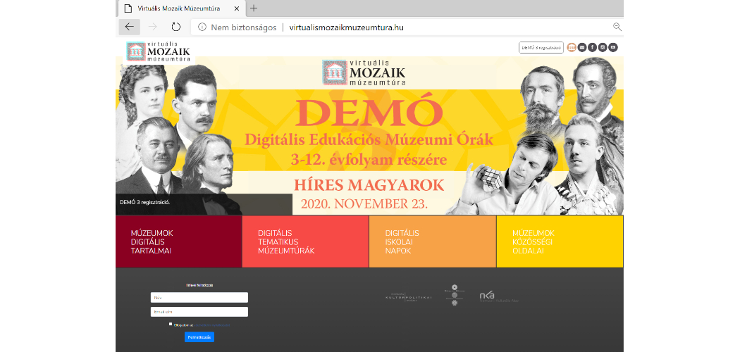Open the Instagram icon link
Viewport: 740px width, 352px height.
[603, 47]
